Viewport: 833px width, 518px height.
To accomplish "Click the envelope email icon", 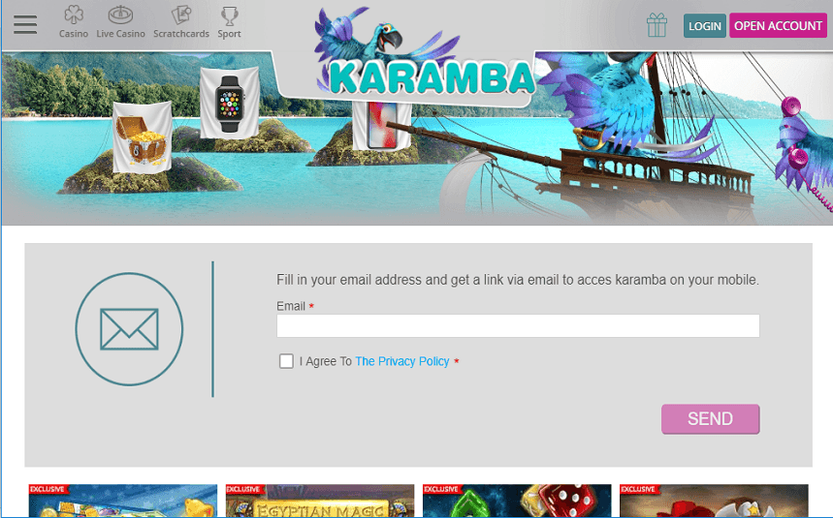I will coord(129,329).
